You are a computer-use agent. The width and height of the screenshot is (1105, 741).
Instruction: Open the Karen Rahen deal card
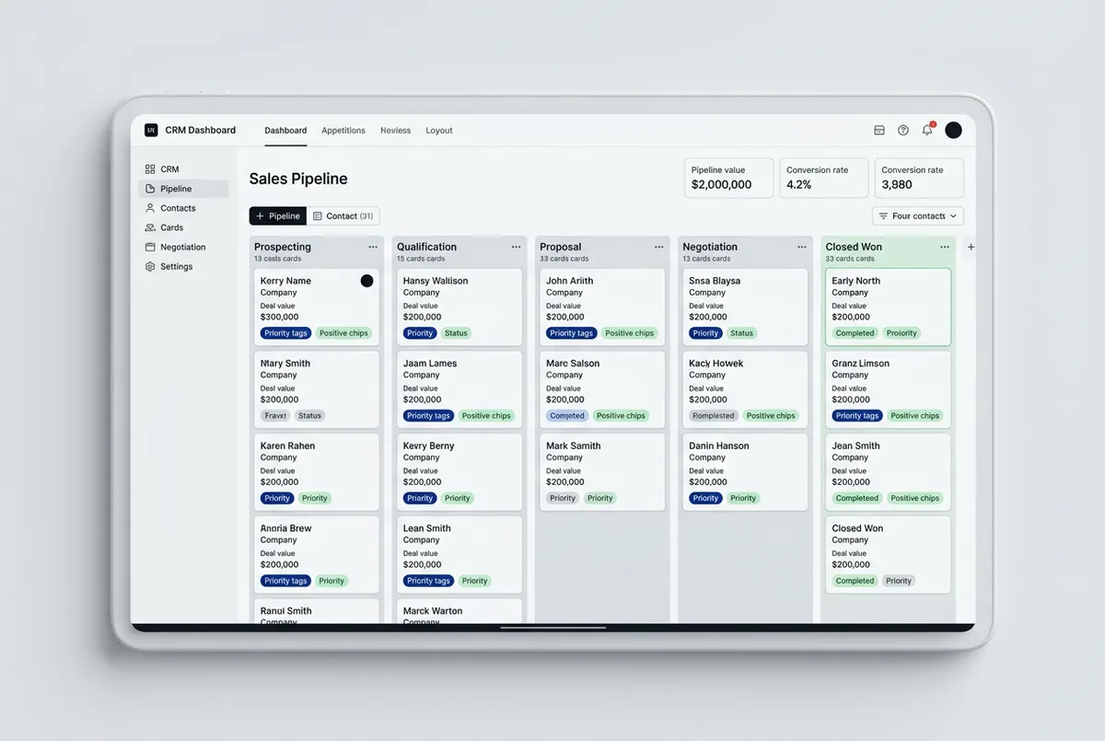[x=316, y=472]
